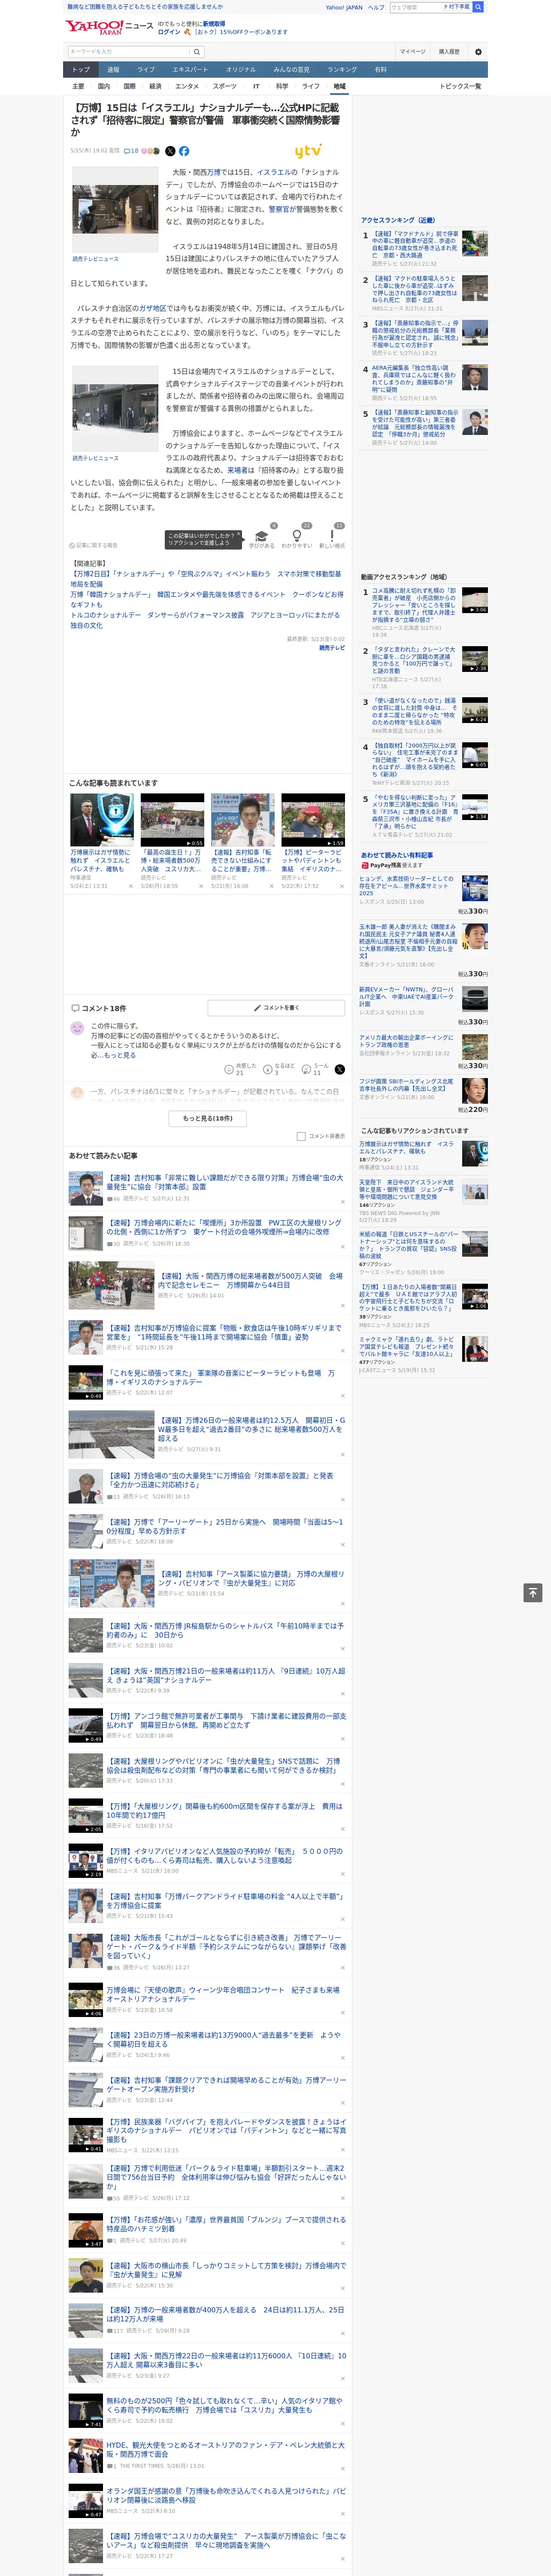Click the magnifier icon in keyword search
The image size is (551, 2576).
197,51
